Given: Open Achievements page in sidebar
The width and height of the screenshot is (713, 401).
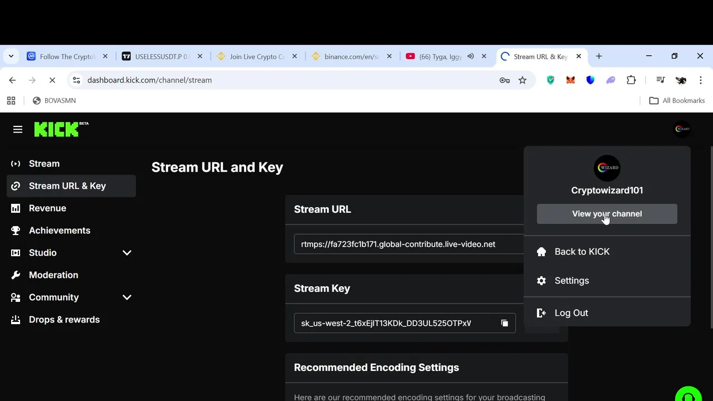Looking at the screenshot, I should (71, 231).
